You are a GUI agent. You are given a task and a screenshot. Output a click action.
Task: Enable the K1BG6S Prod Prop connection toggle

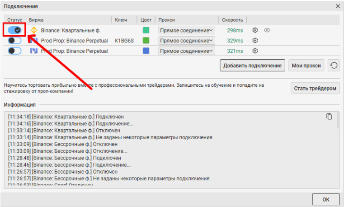pos(15,41)
